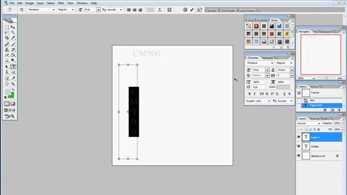Viewport: 347px width, 195px height.
Task: Select the Path Selection tool
Action: click(7, 67)
